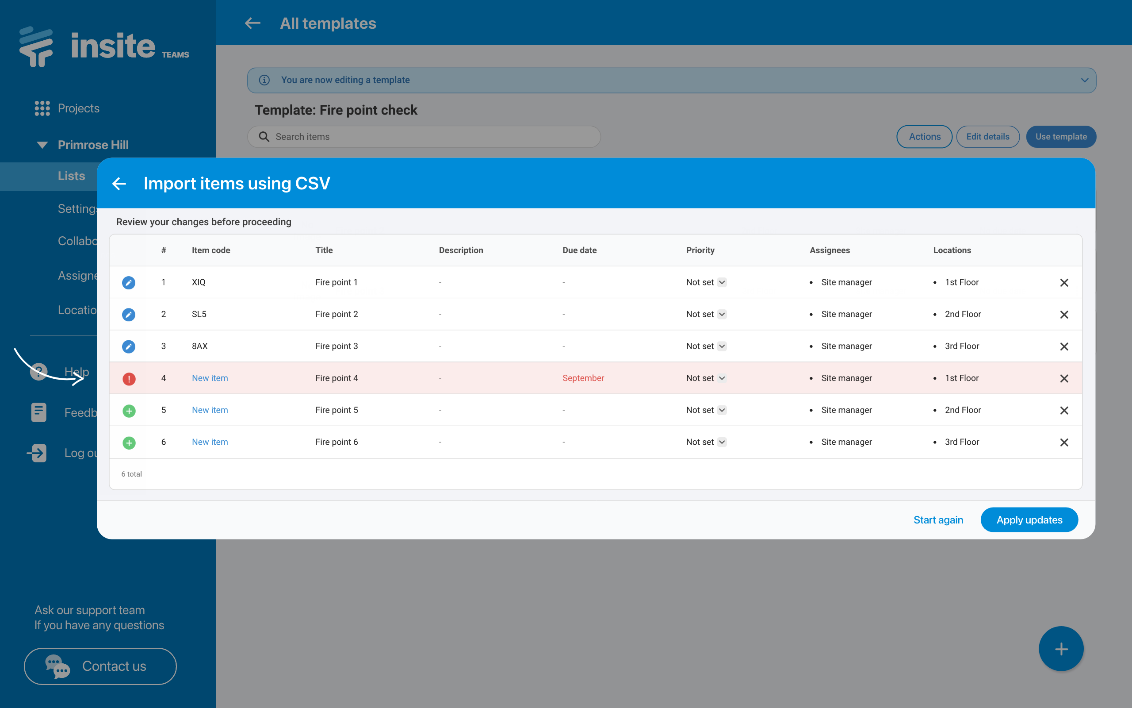Click the red error icon on row 4

click(x=129, y=378)
